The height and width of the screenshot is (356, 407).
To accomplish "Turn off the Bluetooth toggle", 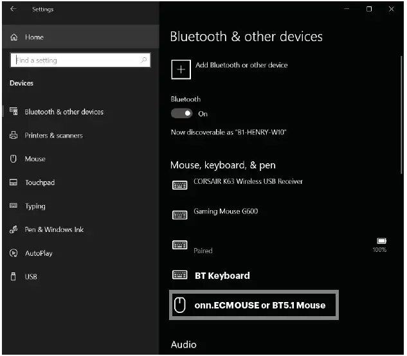I will click(181, 114).
